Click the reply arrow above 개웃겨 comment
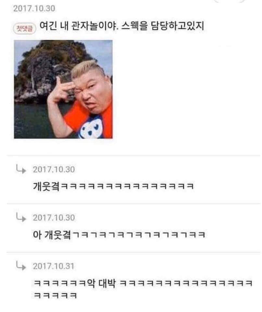This screenshot has height=312, width=262. pyautogui.click(x=21, y=169)
